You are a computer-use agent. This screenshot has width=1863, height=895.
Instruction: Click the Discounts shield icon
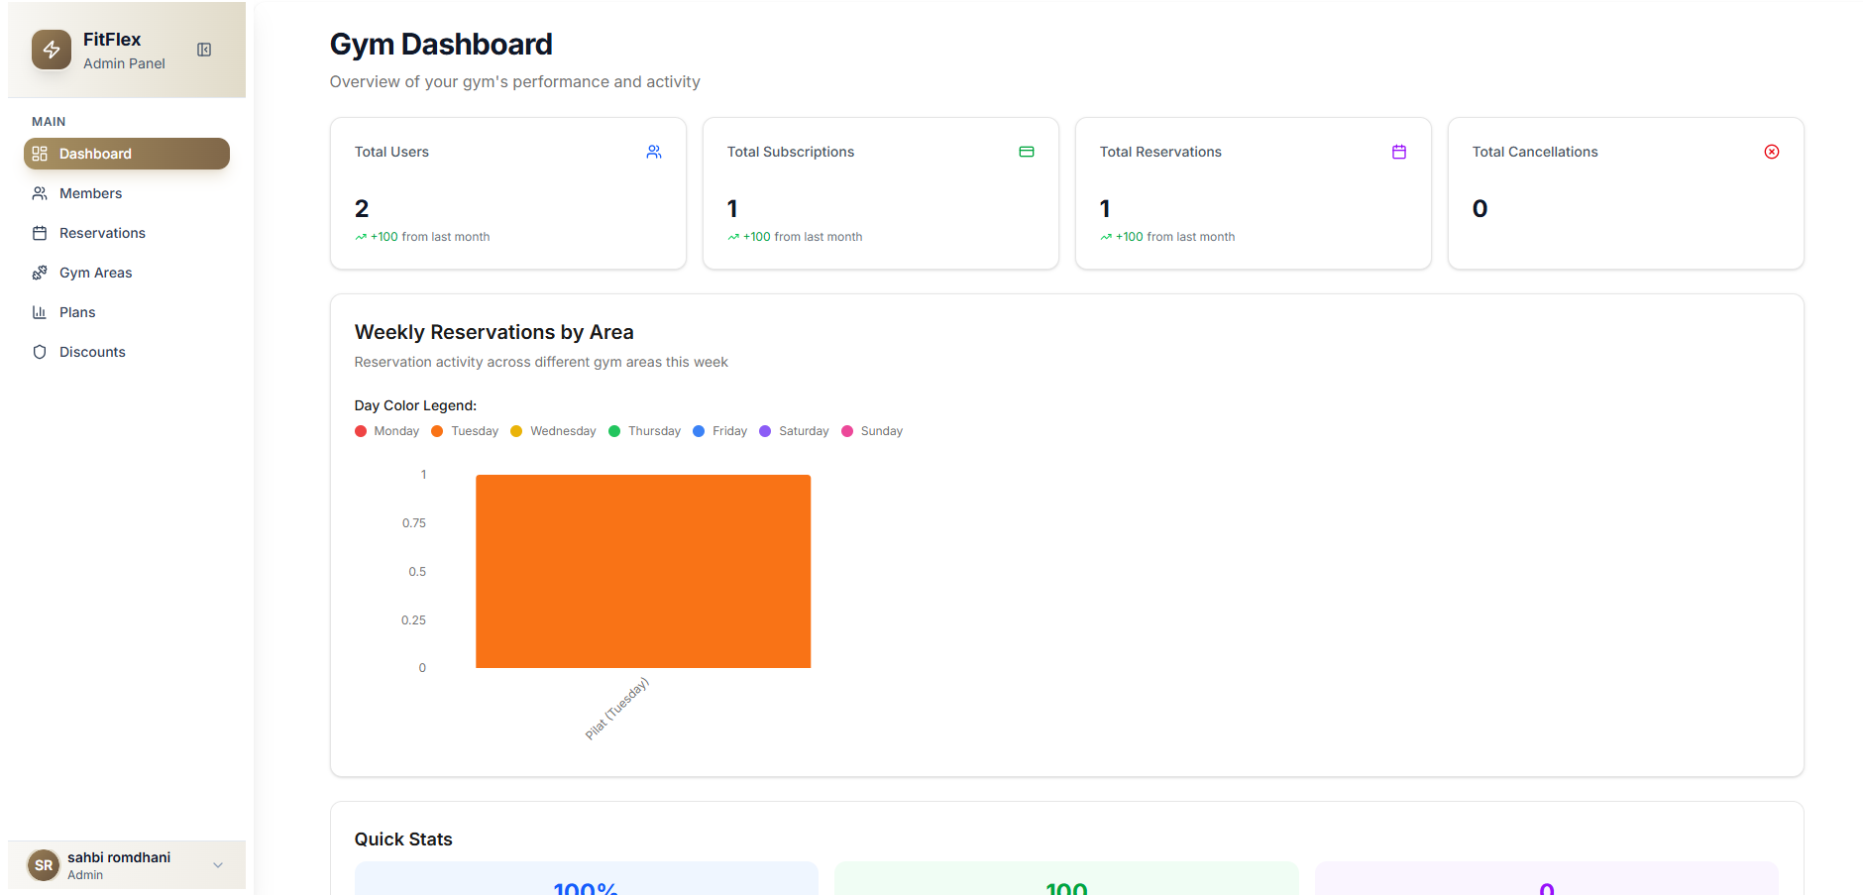pos(40,352)
